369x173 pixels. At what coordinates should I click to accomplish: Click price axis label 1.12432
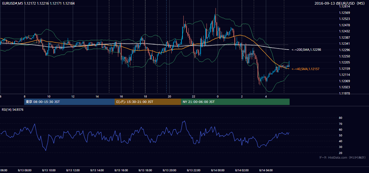point(345,31)
